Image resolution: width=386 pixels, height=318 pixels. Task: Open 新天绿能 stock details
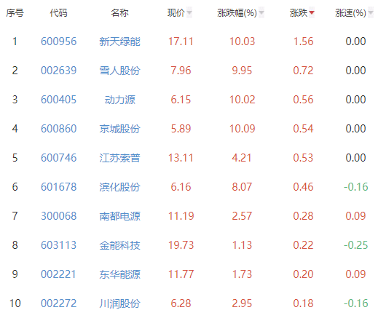[120, 41]
